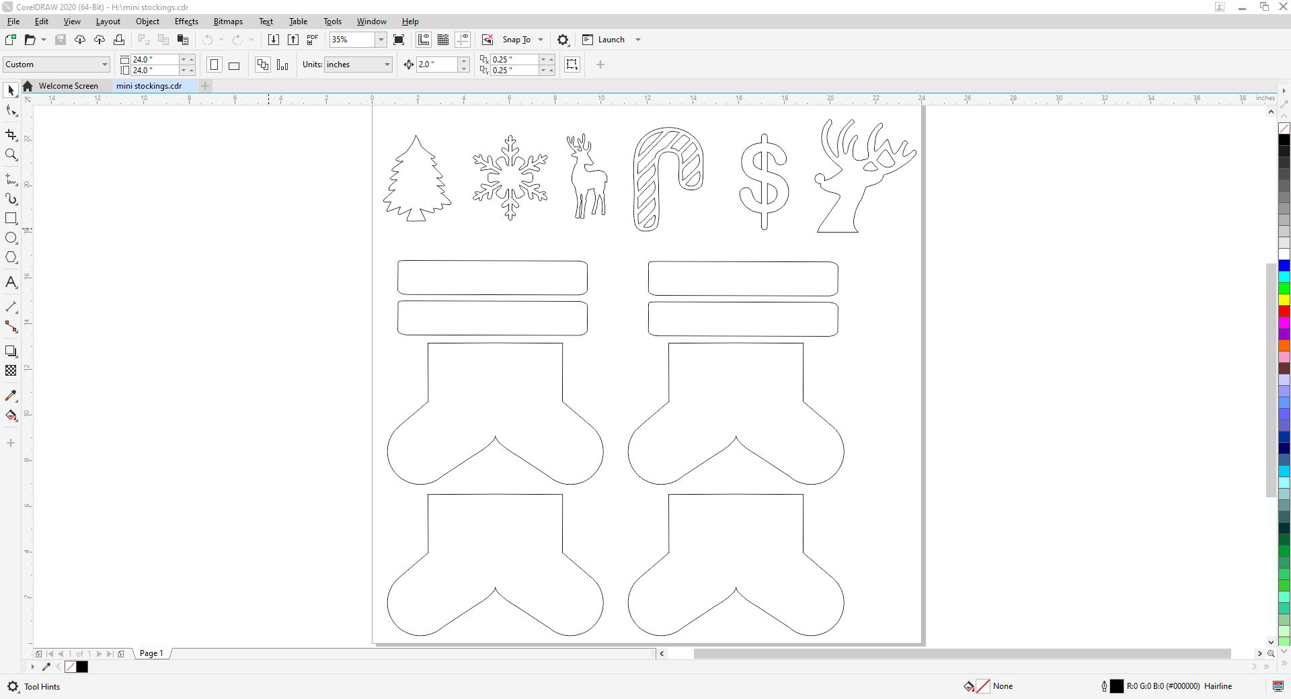
Task: Select the Freehand drawing tool
Action: click(11, 179)
